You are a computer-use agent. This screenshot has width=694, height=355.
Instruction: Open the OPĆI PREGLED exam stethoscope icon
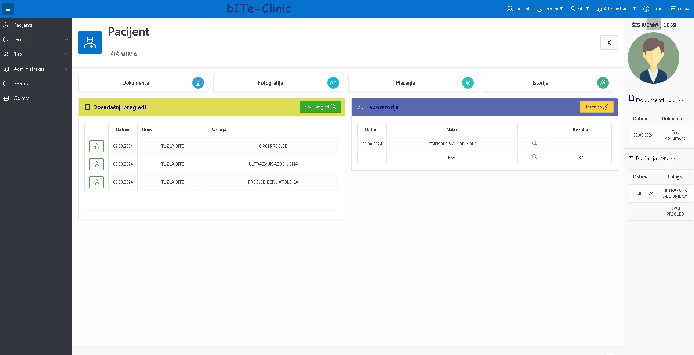97,146
